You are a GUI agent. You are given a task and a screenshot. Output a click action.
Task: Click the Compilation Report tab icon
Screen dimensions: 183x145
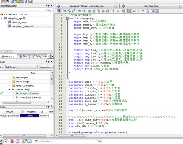point(58,6)
